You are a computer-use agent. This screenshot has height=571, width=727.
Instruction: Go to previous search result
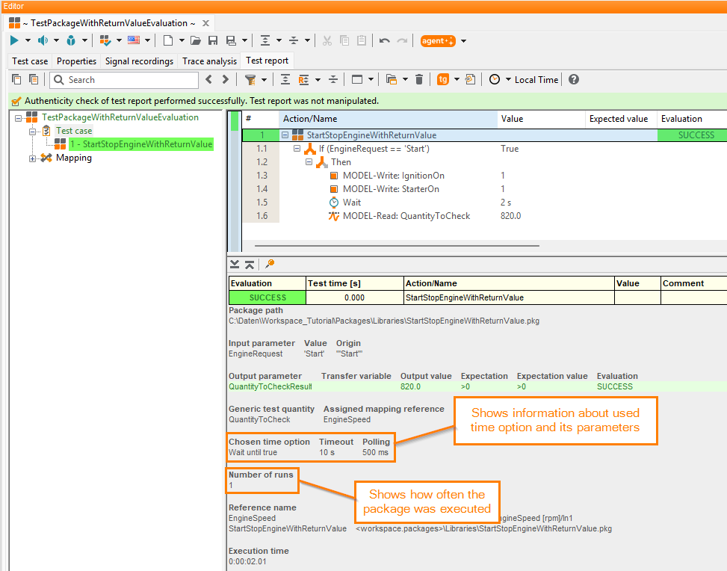[208, 80]
